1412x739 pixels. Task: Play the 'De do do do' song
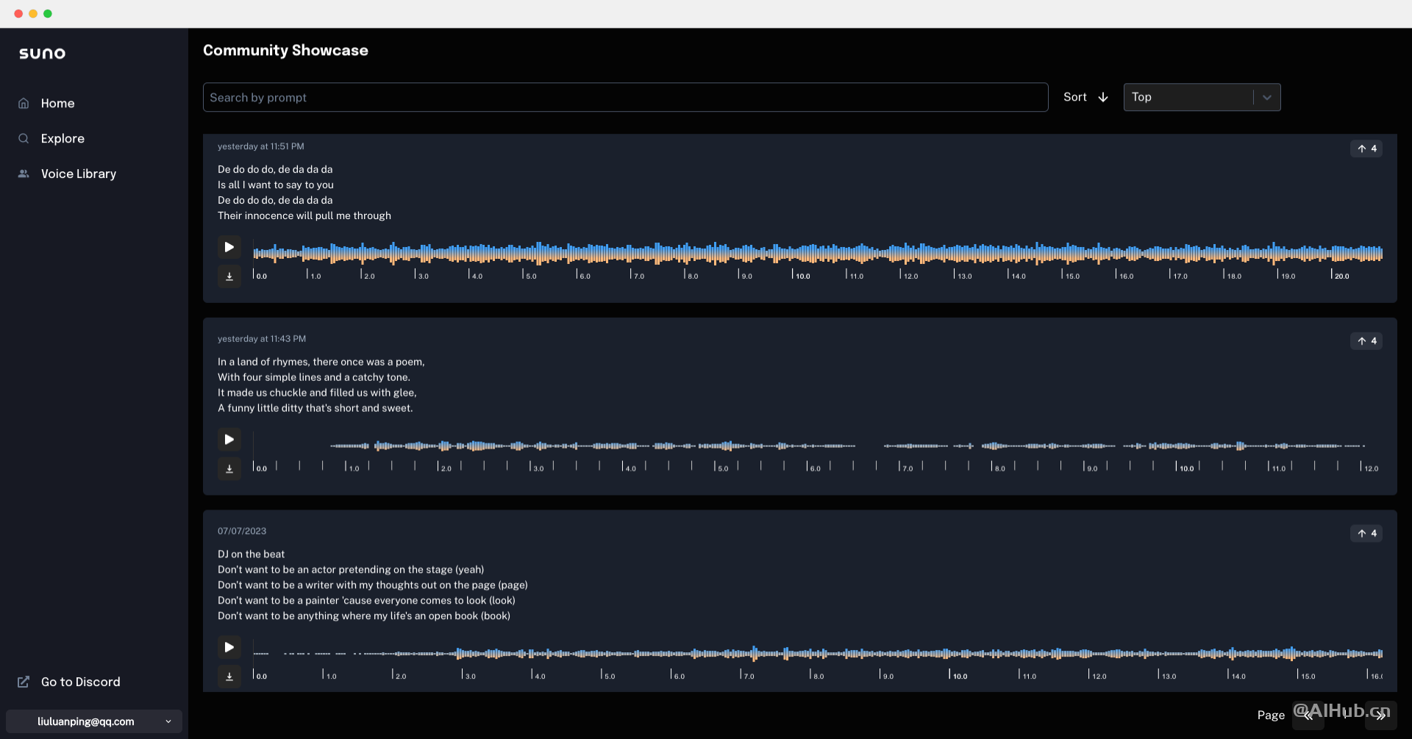(229, 247)
